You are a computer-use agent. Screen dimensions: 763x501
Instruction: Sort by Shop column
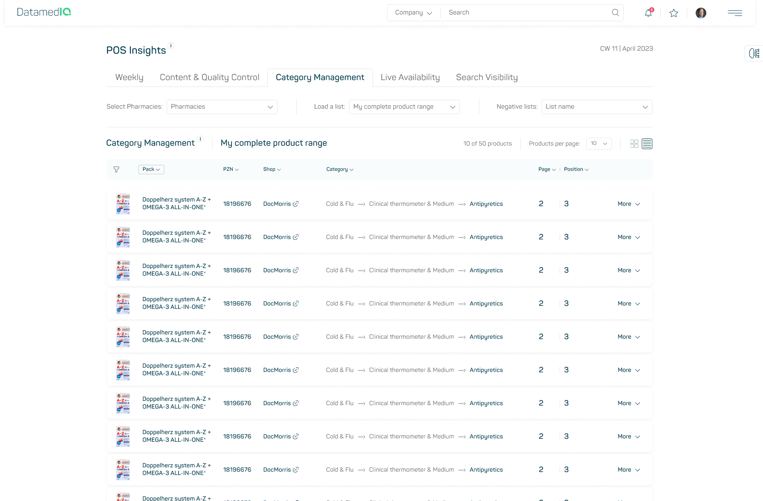tap(272, 170)
